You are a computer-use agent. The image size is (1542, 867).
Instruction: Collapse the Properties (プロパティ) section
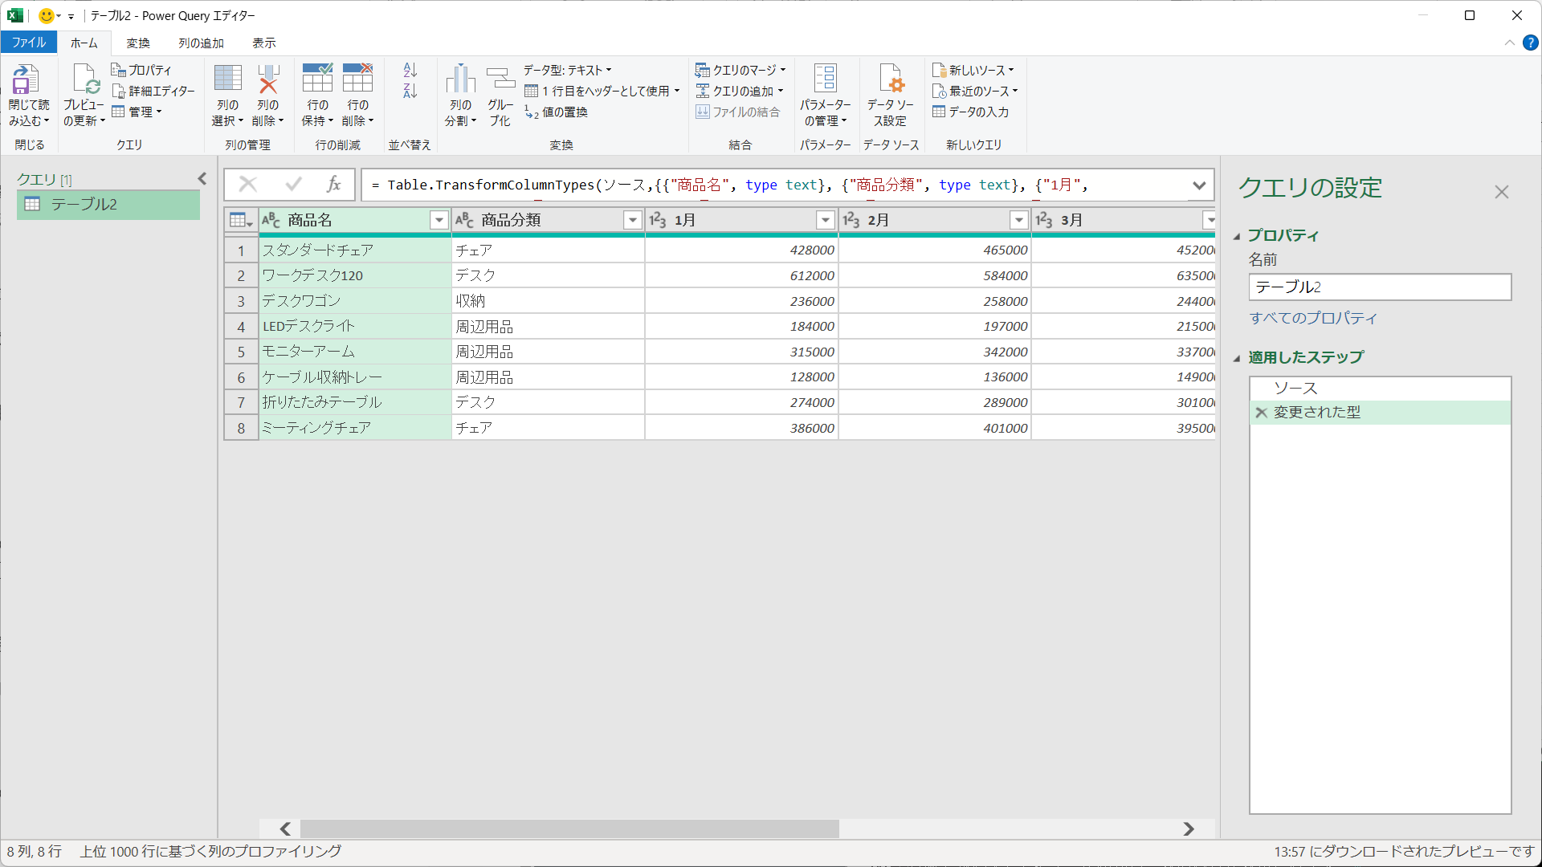point(1237,236)
